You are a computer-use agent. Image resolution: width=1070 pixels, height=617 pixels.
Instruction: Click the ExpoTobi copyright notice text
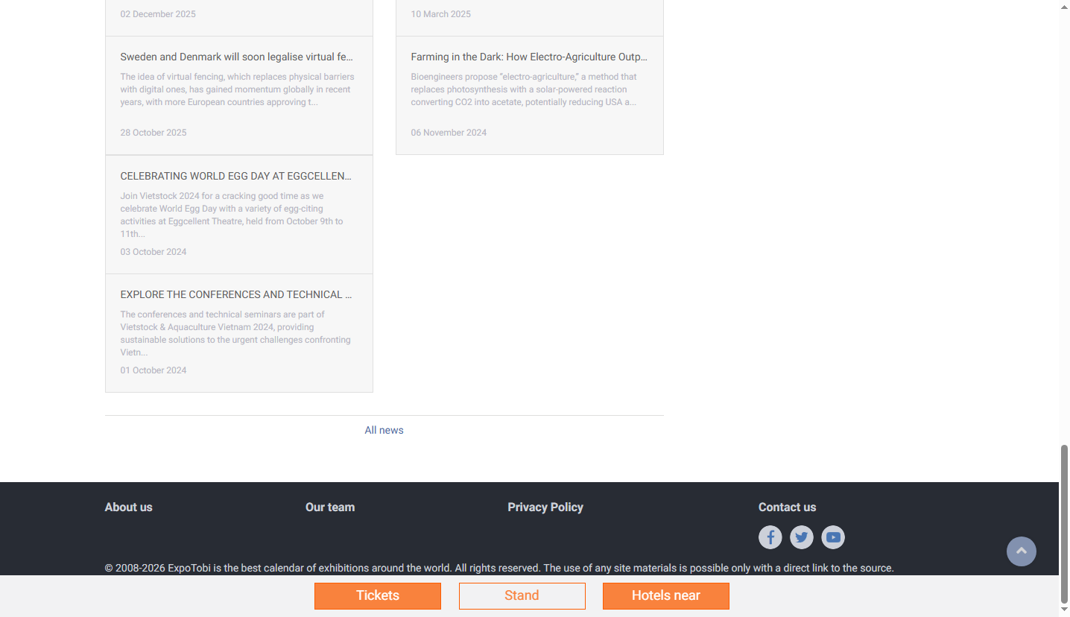tap(499, 568)
